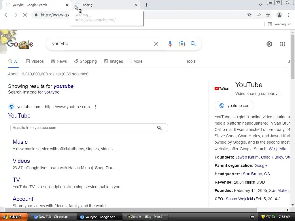
Task: Click the YouTube logo in knowledge panel
Action: tap(222, 89)
